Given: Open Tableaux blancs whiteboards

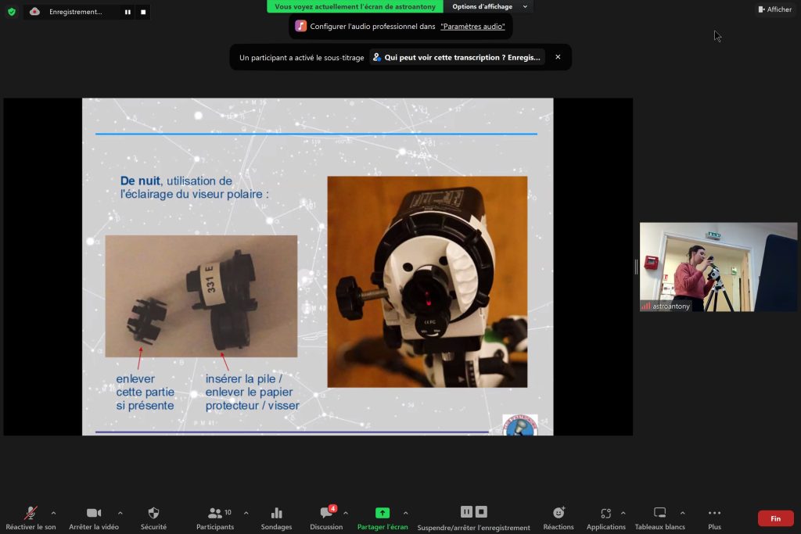Looking at the screenshot, I should click(660, 518).
